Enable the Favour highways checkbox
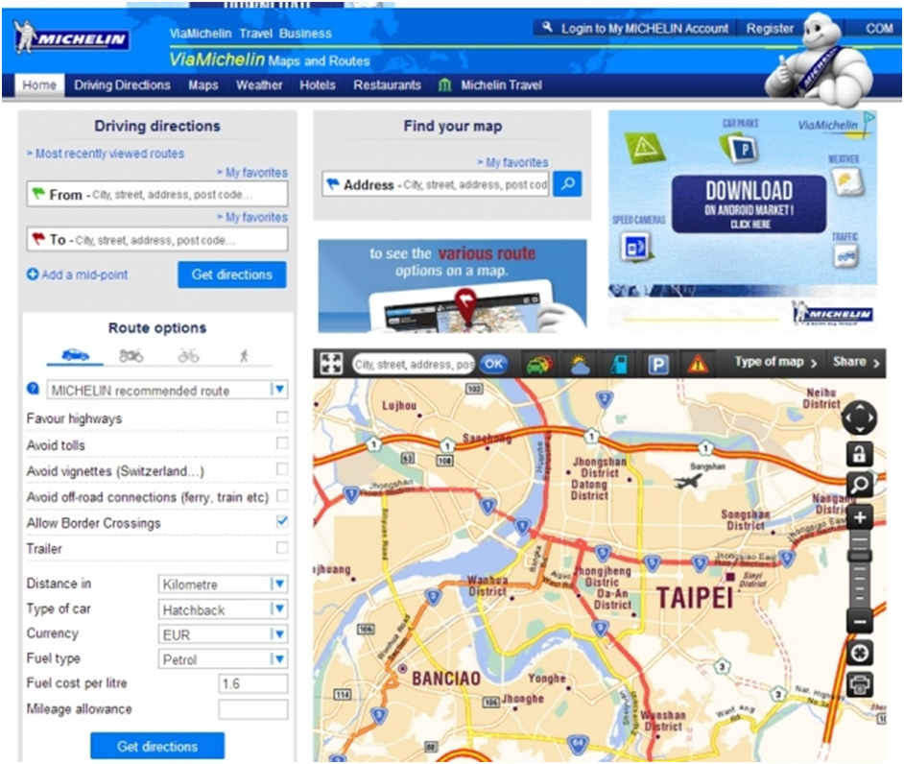The image size is (904, 764). pos(282,417)
